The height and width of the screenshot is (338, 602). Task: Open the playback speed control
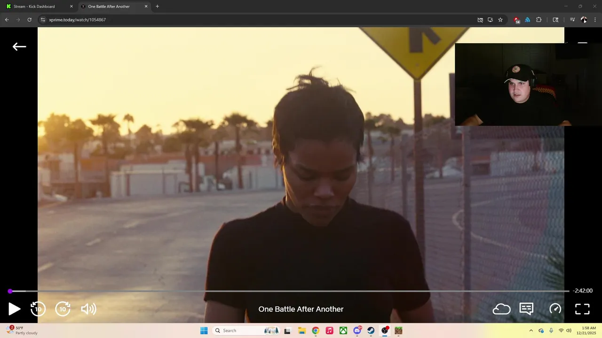pyautogui.click(x=555, y=308)
